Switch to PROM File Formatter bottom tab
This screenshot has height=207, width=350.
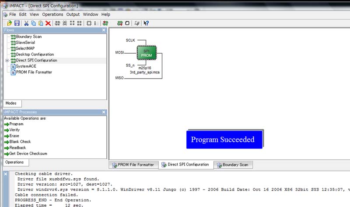(133, 165)
